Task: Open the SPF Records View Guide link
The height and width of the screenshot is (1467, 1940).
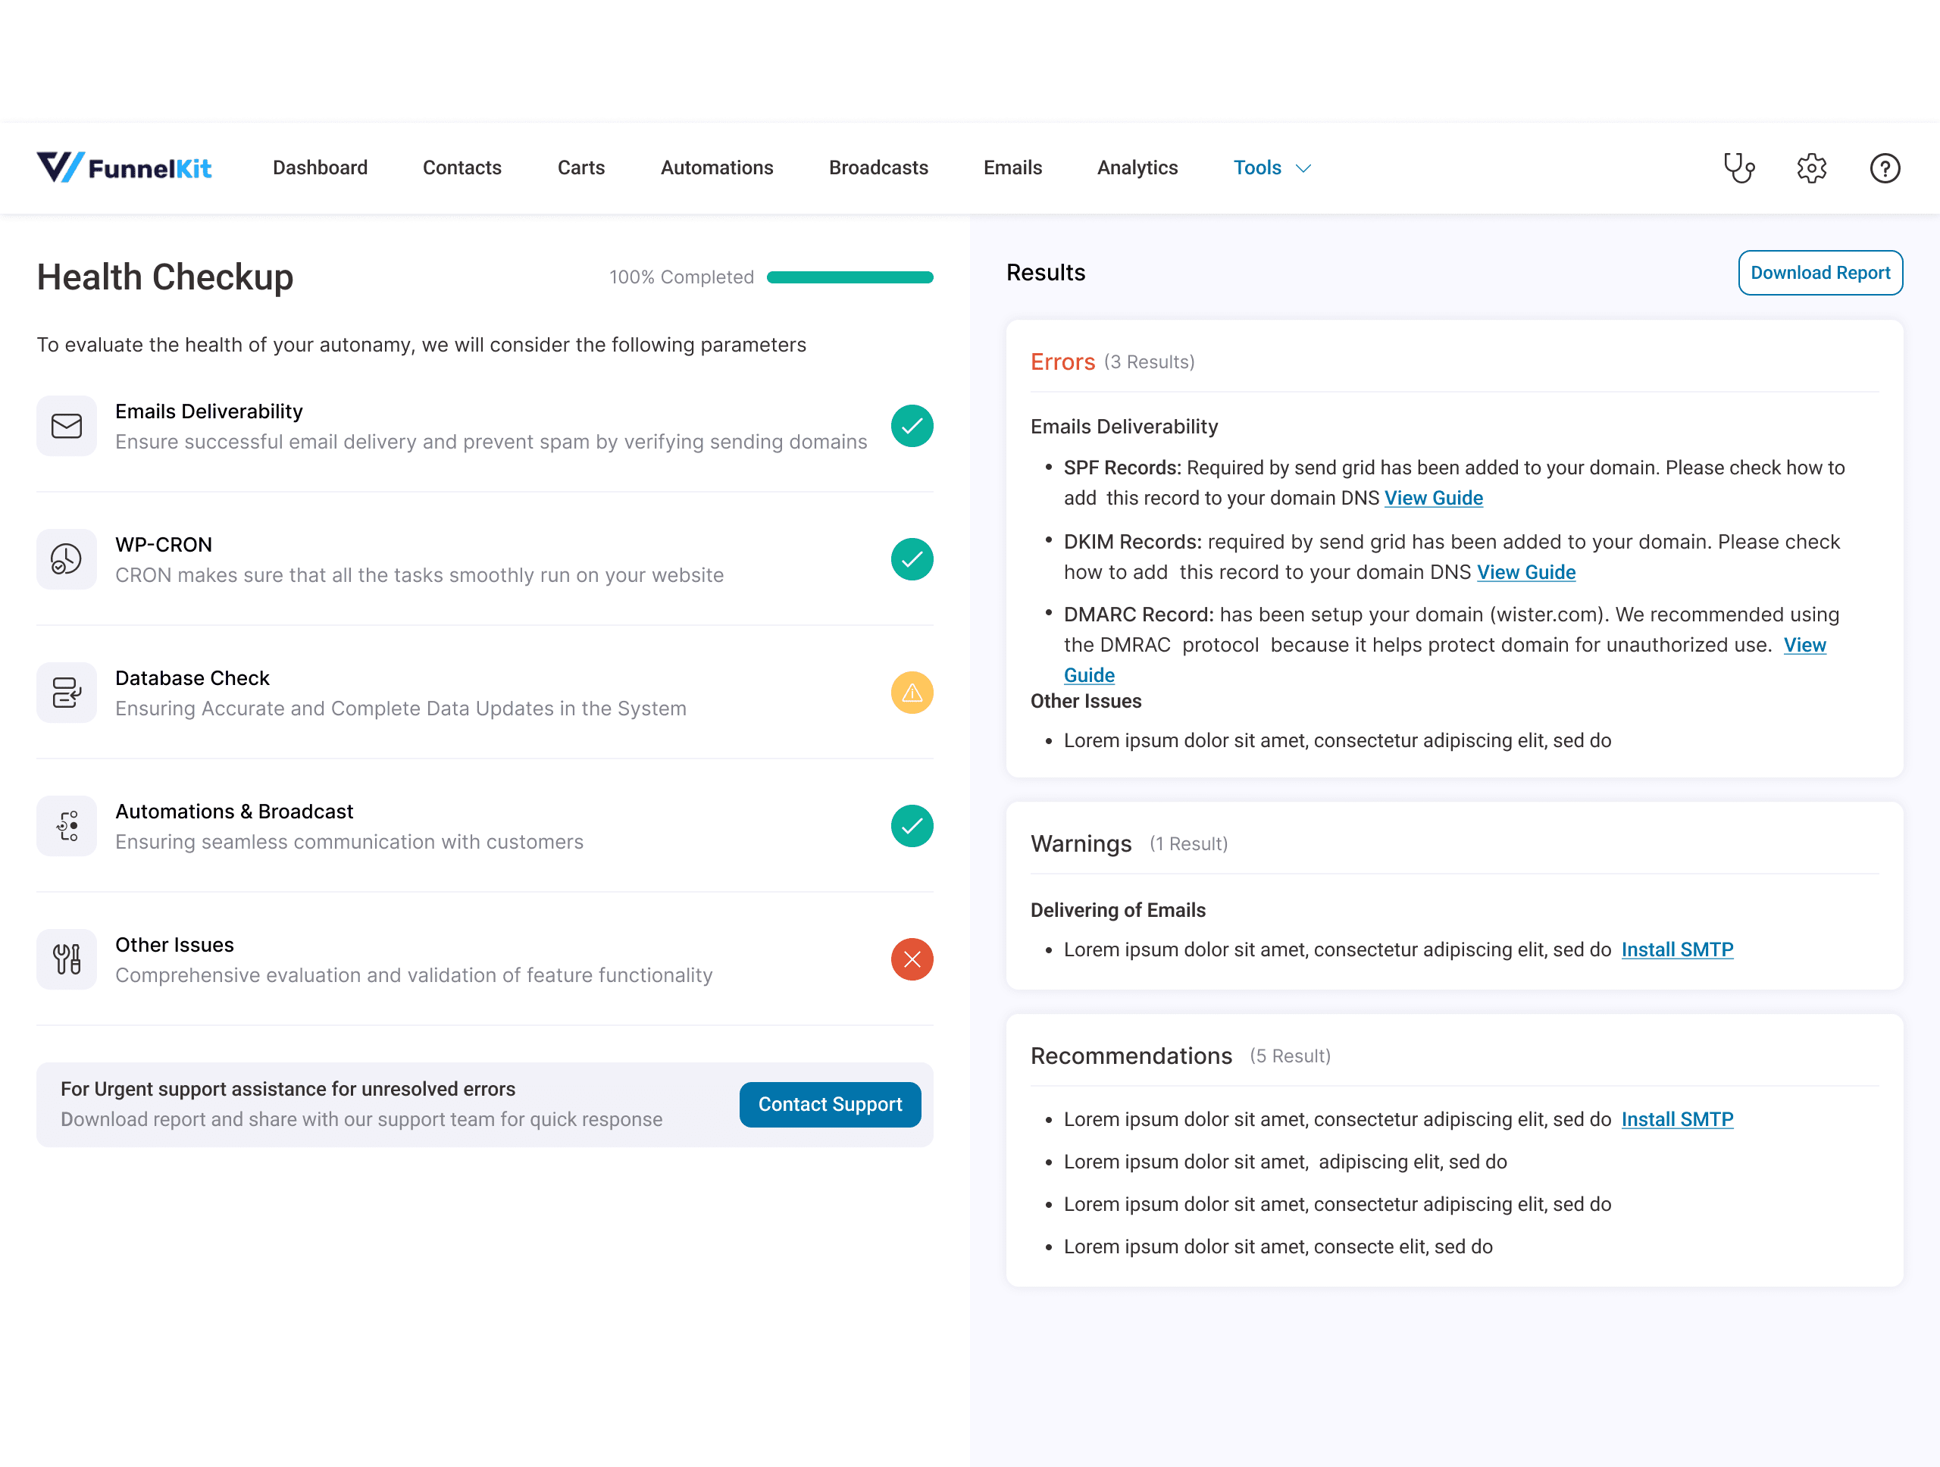Action: click(x=1433, y=498)
